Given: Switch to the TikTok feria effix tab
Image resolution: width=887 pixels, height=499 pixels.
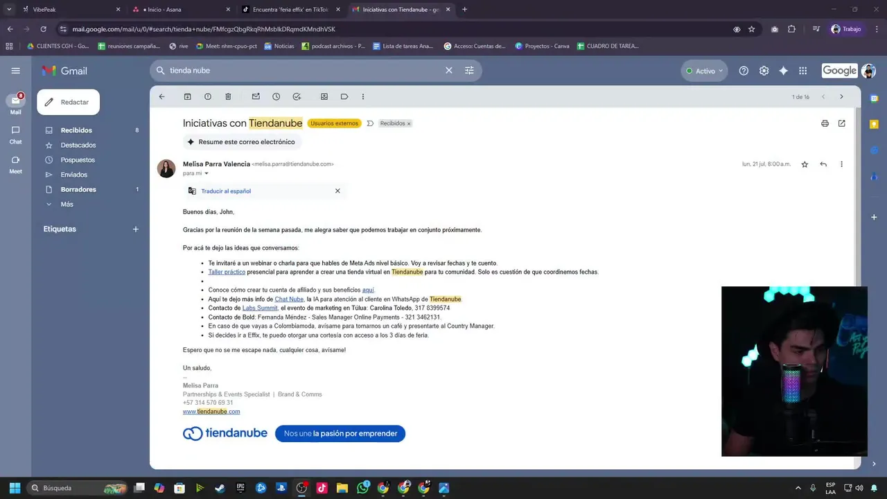Looking at the screenshot, I should click(x=291, y=10).
